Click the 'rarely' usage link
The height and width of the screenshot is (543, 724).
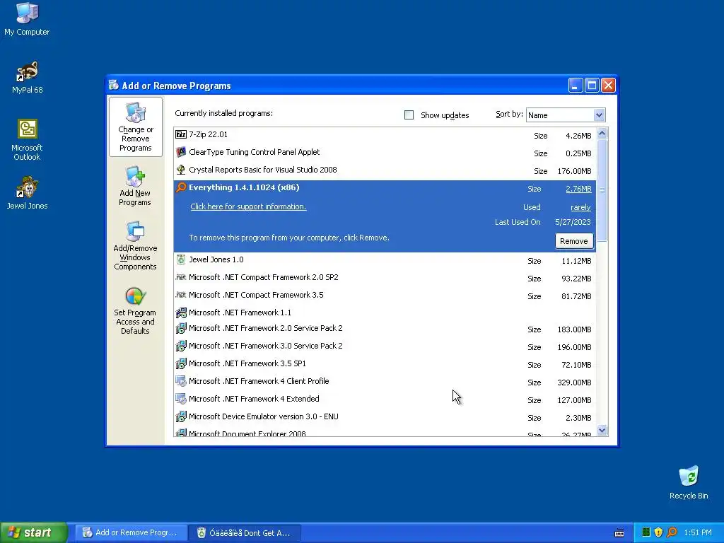pyautogui.click(x=581, y=207)
